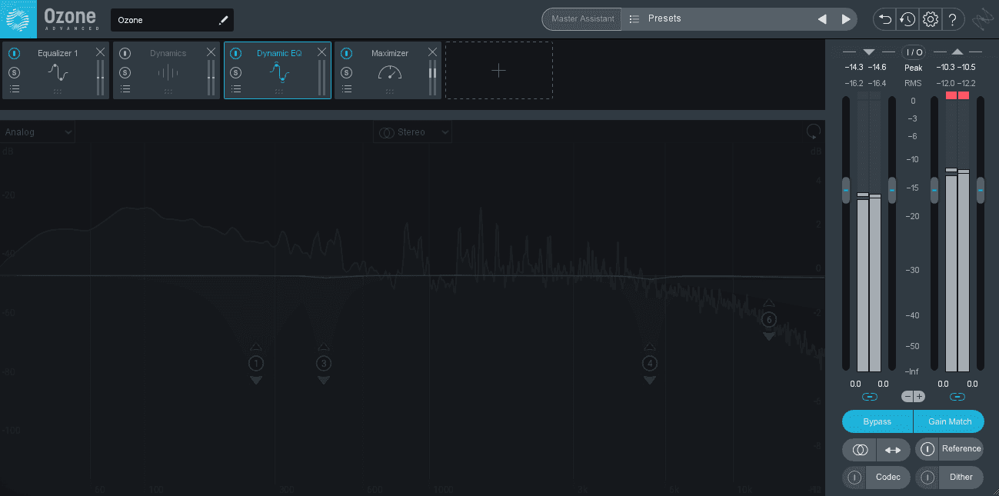Image resolution: width=999 pixels, height=496 pixels.
Task: Open the Settings gear
Action: point(930,19)
